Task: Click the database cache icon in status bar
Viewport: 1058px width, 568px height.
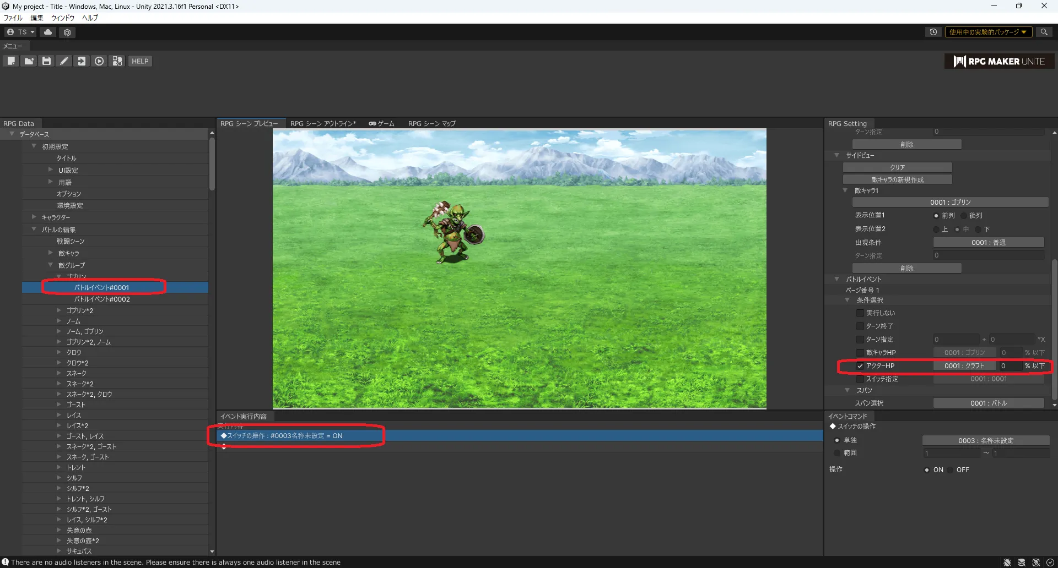Action: pos(1022,562)
